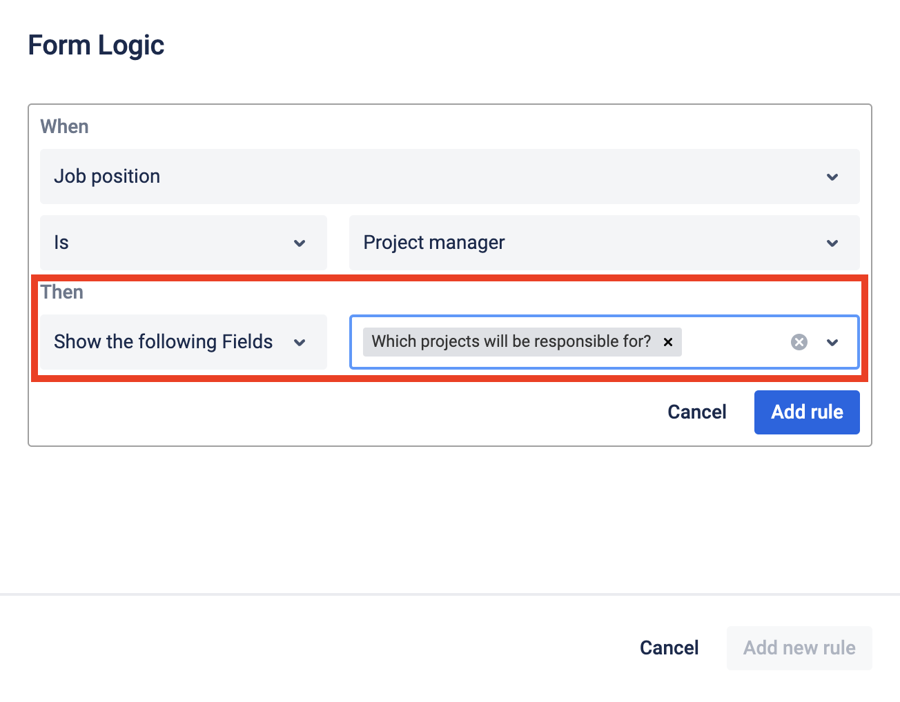Click the "Add new rule" button

click(799, 648)
